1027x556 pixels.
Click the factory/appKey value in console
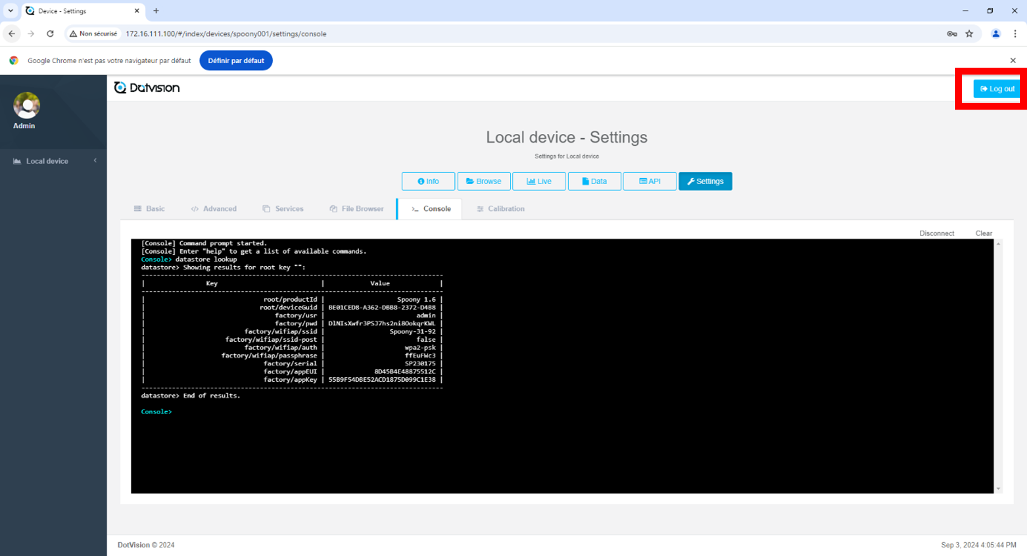click(382, 380)
